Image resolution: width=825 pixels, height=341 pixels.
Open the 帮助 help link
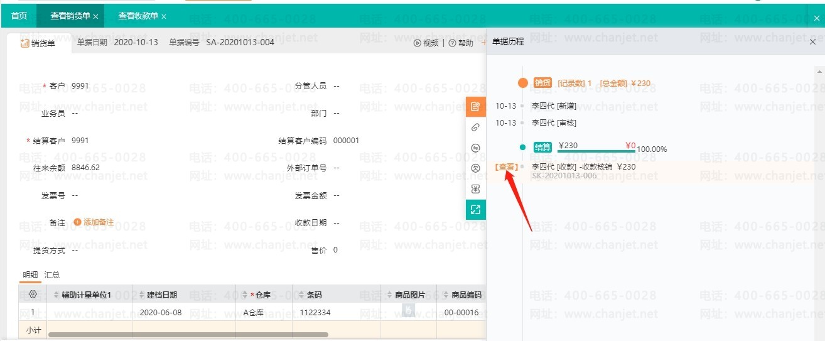pos(461,43)
